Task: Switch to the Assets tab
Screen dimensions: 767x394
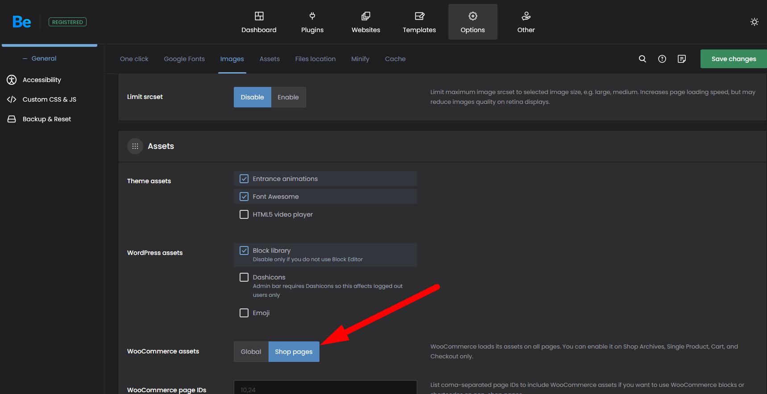Action: (269, 59)
